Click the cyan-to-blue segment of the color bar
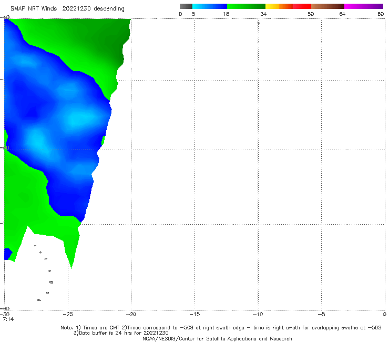Screen dimensions: 389x342 click(210, 6)
